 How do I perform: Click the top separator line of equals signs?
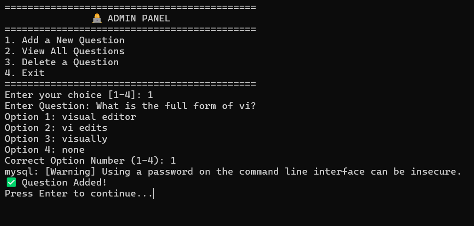pyautogui.click(x=130, y=7)
